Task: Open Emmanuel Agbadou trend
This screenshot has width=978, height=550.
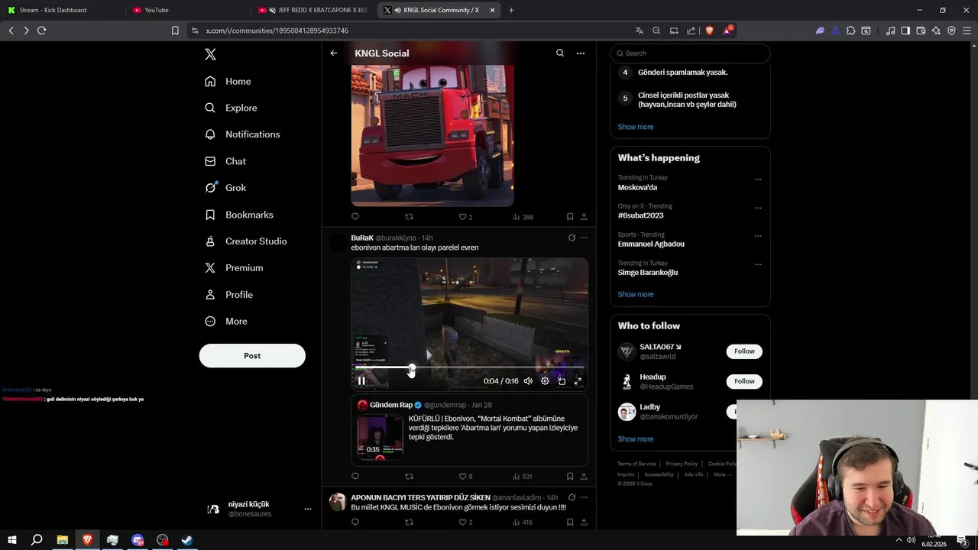Action: (651, 244)
